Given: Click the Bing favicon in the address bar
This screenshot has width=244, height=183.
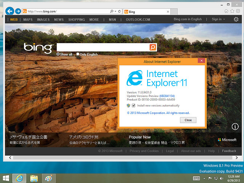Looking at the screenshot, I should tap(25, 11).
